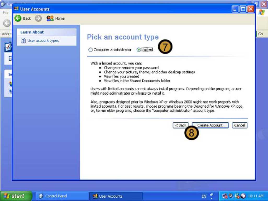Click the round gauge-like tray icon
268x201 pixels.
(x=231, y=196)
